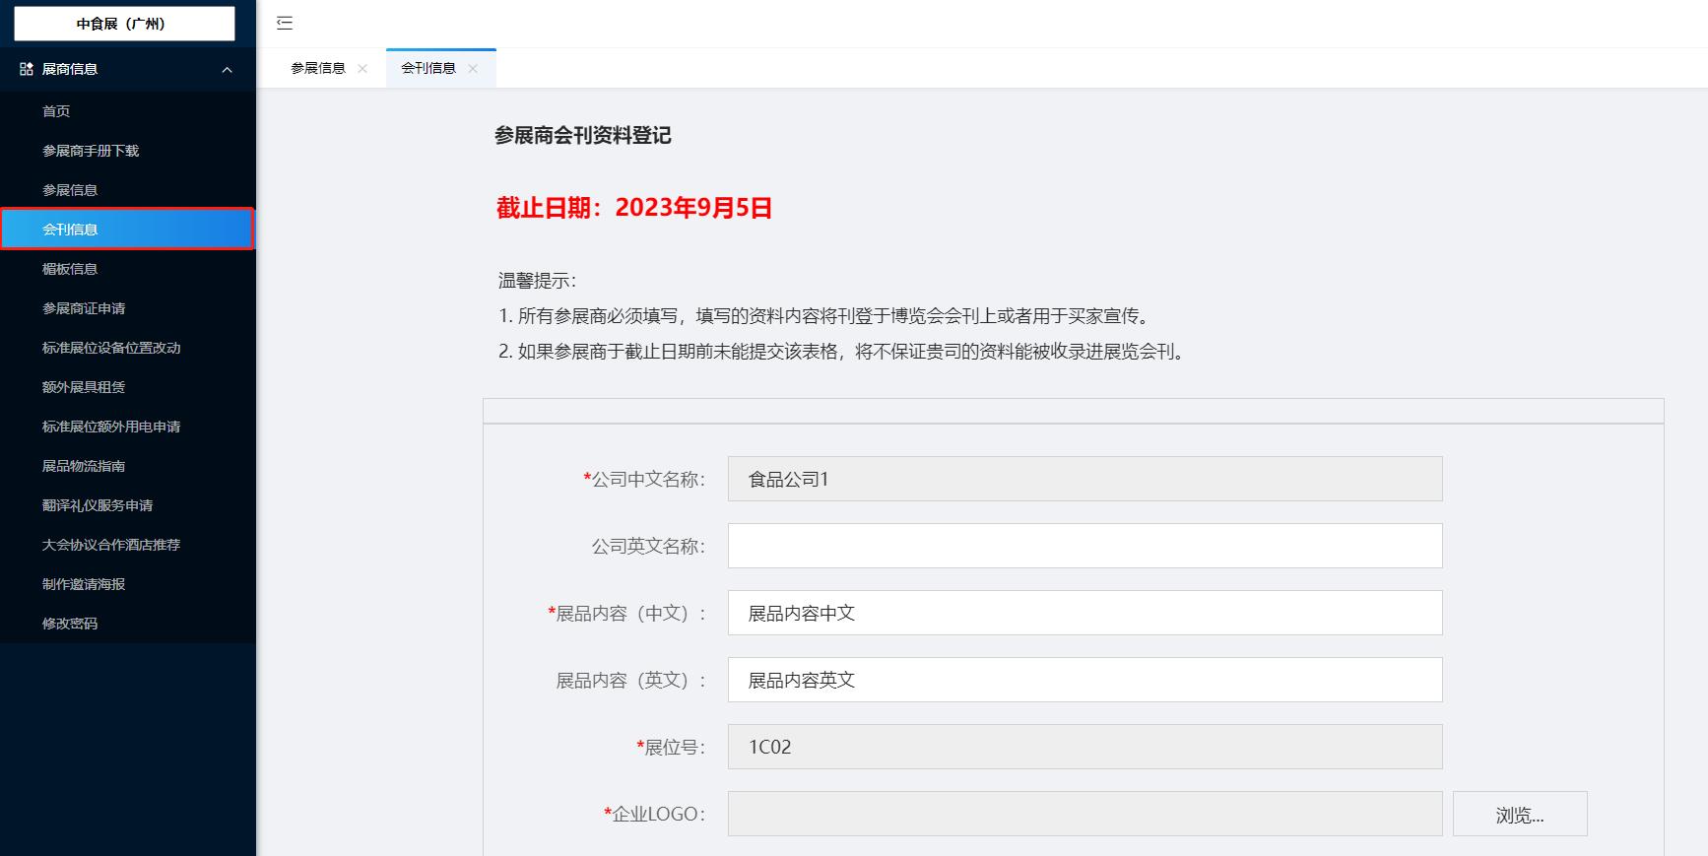
Task: Close the 会刊信息 tab
Action: (473, 69)
